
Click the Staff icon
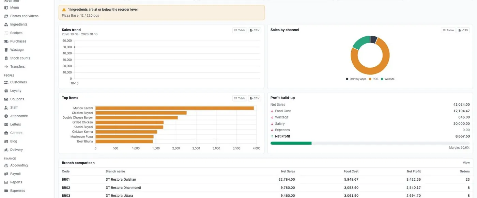(x=6, y=108)
